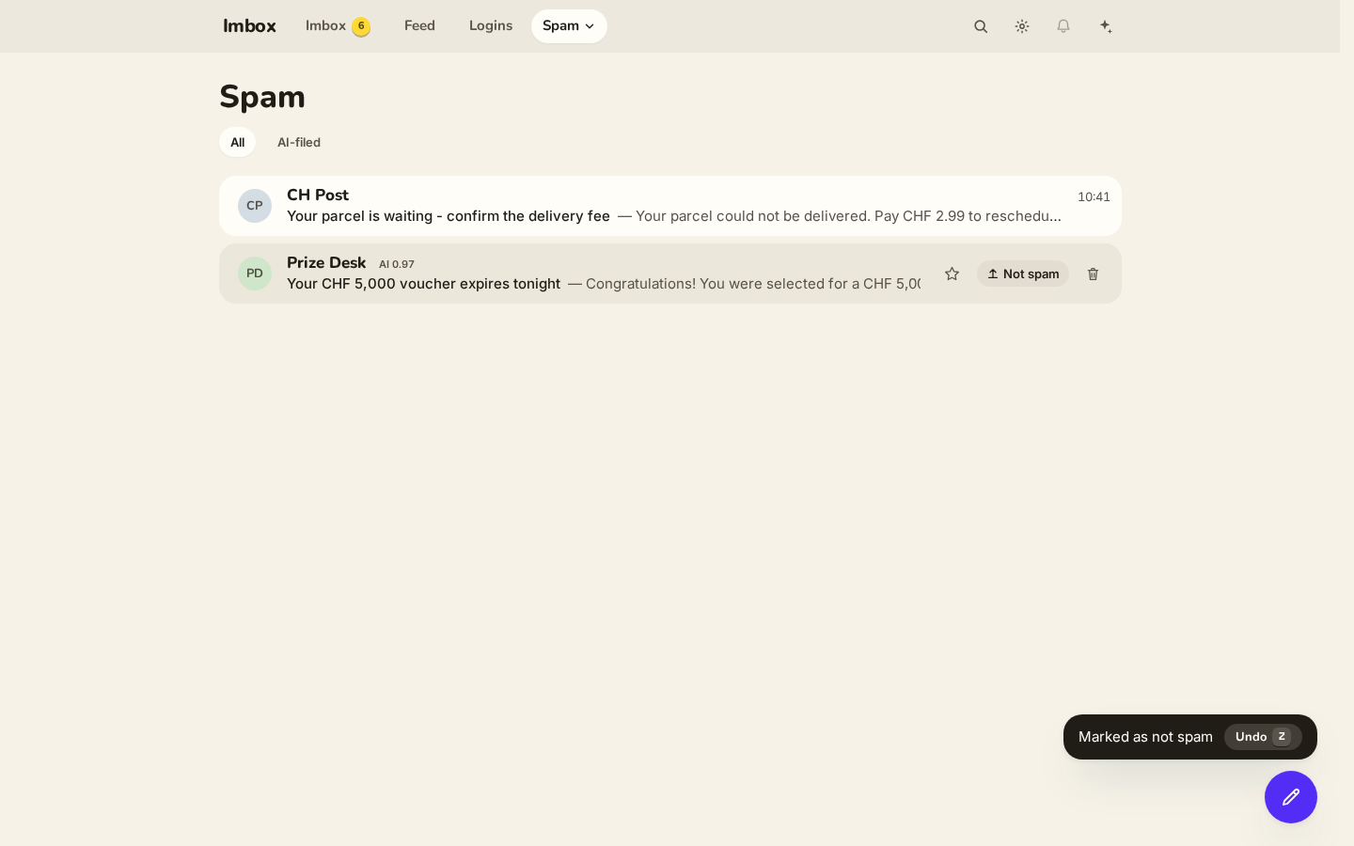Click the compose pencil floating button
This screenshot has width=1354, height=846.
pos(1291,797)
